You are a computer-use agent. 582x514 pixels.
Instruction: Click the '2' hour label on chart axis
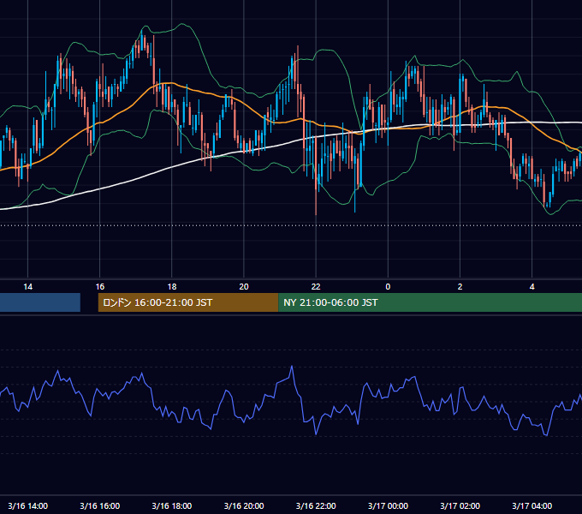click(460, 287)
